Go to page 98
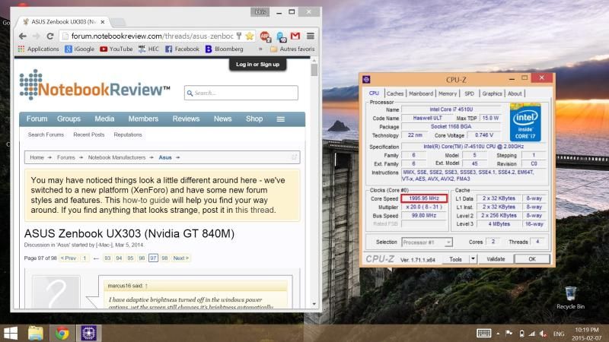 click(164, 258)
